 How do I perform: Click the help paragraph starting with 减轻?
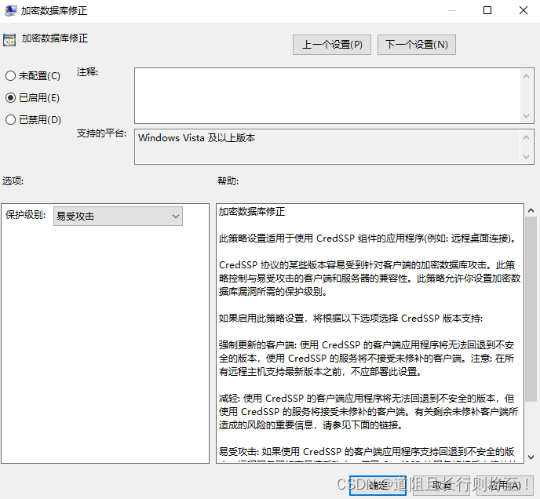[368, 412]
